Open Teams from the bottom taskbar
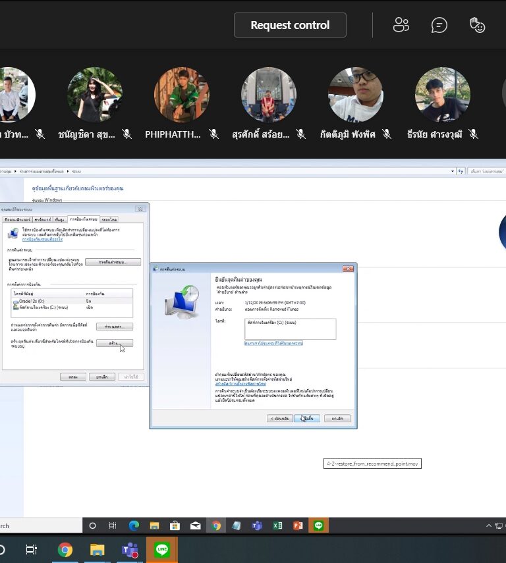Image resolution: width=506 pixels, height=563 pixels. pos(130,549)
